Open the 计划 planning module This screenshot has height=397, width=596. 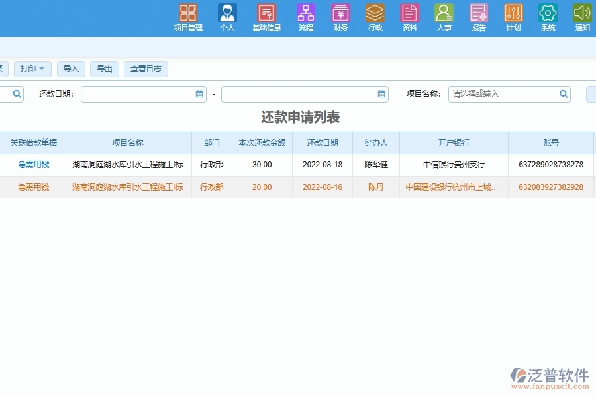(513, 18)
